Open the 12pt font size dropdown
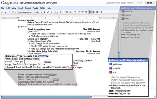This screenshot has width=157, height=99. 39,12
